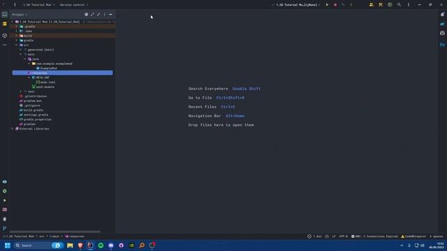Open pack.mcmeta file
The height and width of the screenshot is (251, 447).
point(45,86)
